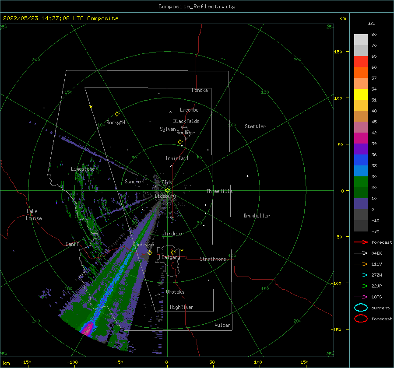
Task: Click the Blackfalds label
Action: tap(186, 121)
